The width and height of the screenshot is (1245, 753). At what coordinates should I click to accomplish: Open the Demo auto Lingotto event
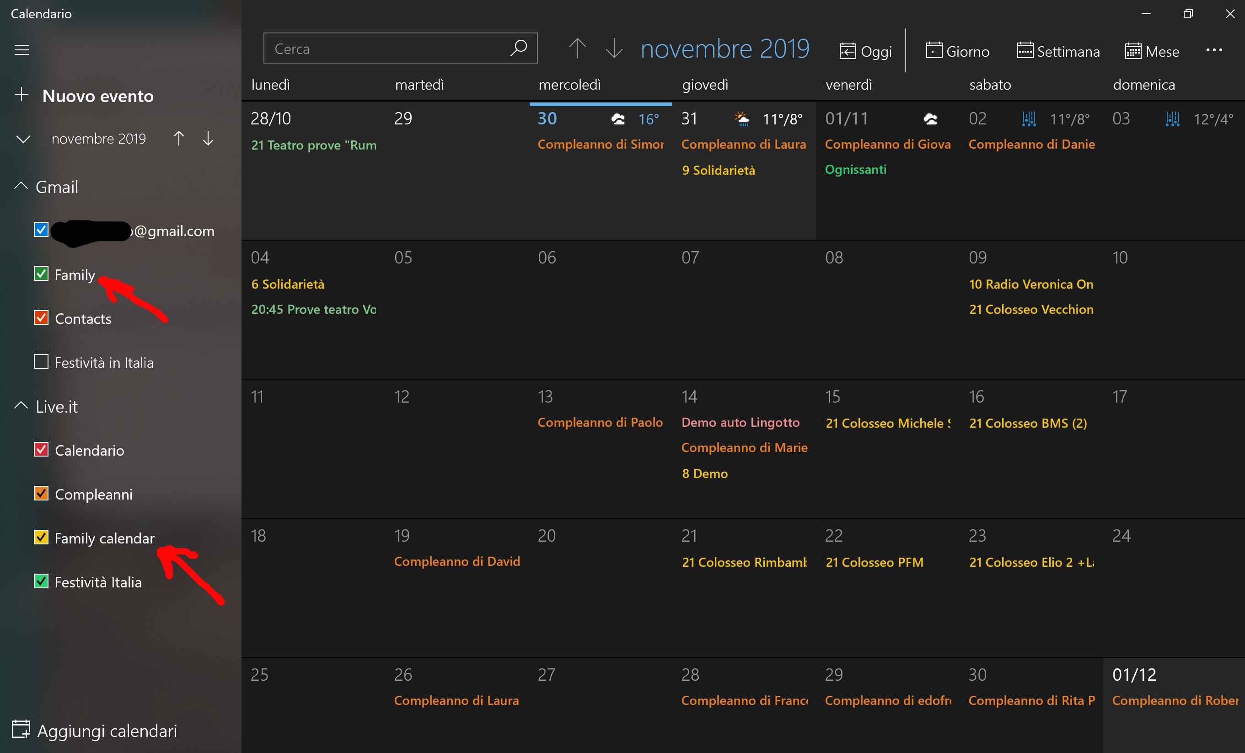[x=740, y=423]
